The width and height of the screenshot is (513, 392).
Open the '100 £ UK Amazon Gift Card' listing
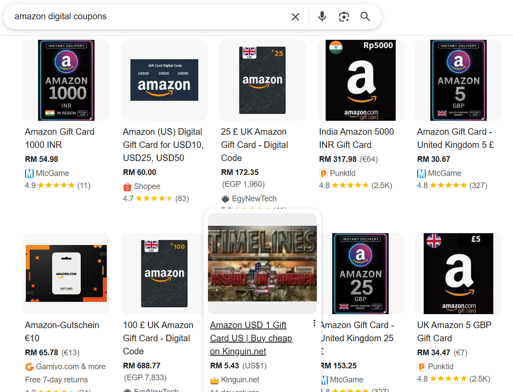click(x=158, y=338)
